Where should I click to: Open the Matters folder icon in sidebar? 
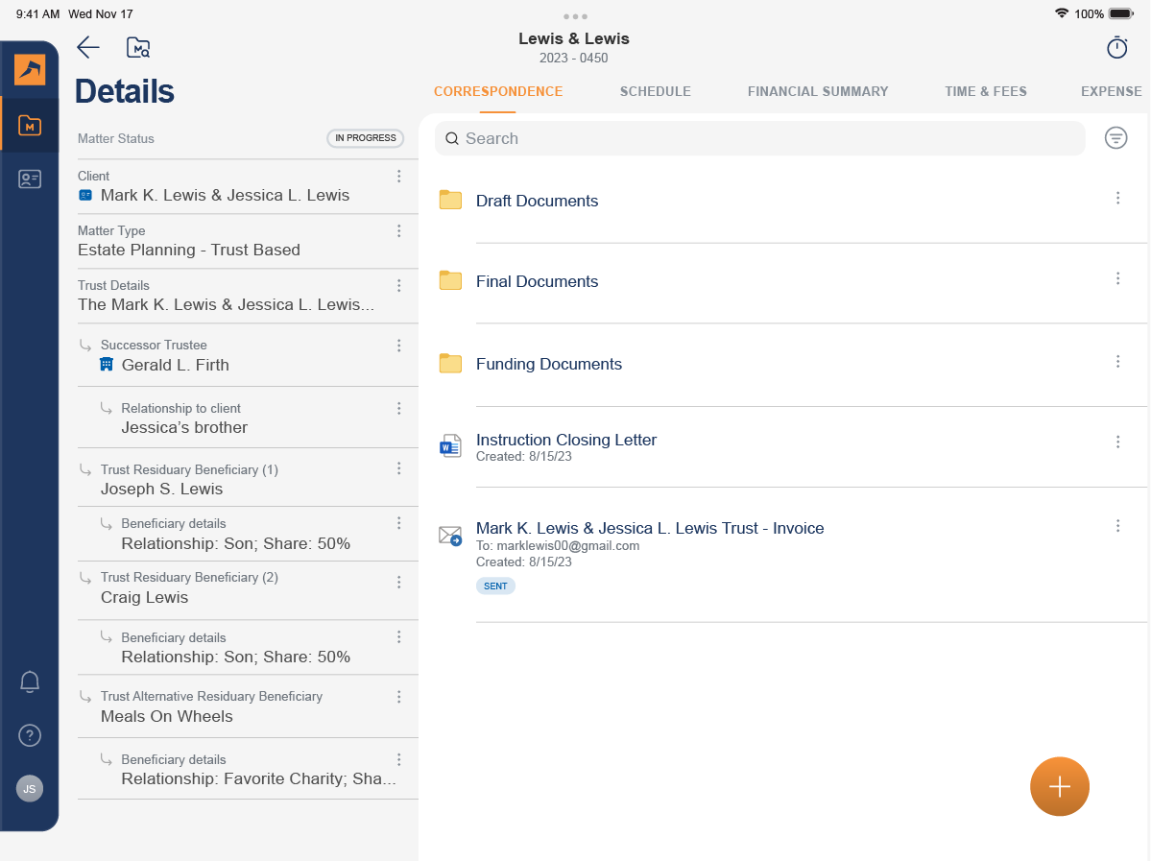(x=29, y=125)
